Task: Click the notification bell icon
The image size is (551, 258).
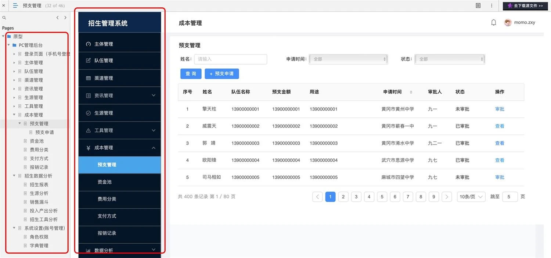Action: click(494, 23)
